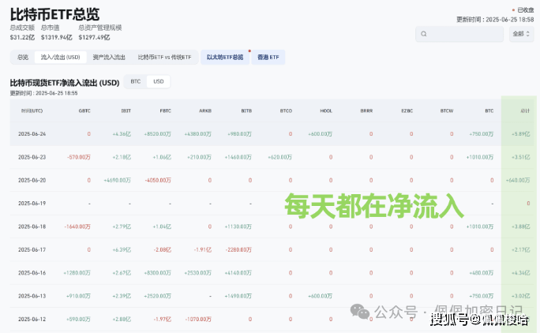Click the AUM value $1297.49亿
This screenshot has width=540, height=333.
coord(95,37)
